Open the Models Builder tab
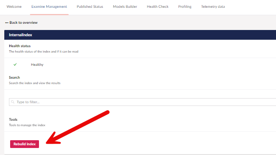 click(125, 7)
